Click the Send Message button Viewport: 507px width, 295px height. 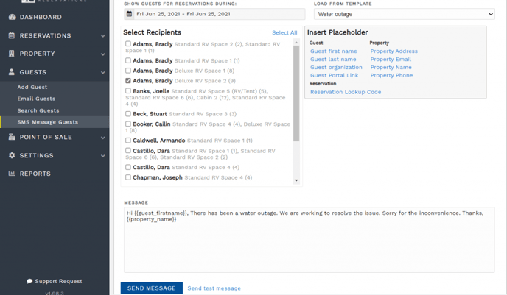point(151,288)
